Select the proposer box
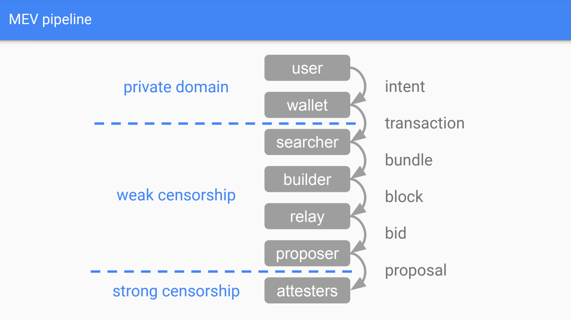 tap(307, 254)
